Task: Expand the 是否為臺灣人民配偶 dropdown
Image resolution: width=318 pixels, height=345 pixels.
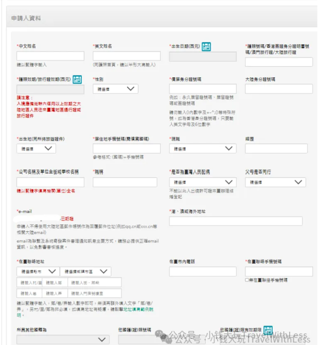Action: pyautogui.click(x=203, y=182)
